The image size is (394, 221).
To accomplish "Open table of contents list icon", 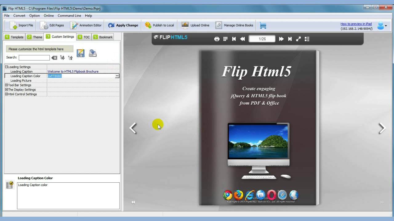I will point(307,39).
